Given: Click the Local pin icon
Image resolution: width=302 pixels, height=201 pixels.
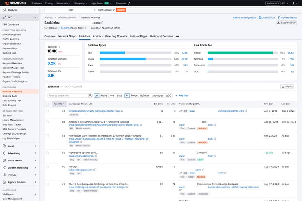Looking at the screenshot, I should [x=4, y=146].
